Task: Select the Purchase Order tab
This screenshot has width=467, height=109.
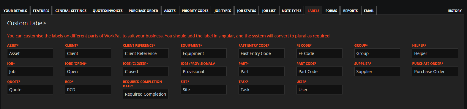Action: pyautogui.click(x=143, y=10)
